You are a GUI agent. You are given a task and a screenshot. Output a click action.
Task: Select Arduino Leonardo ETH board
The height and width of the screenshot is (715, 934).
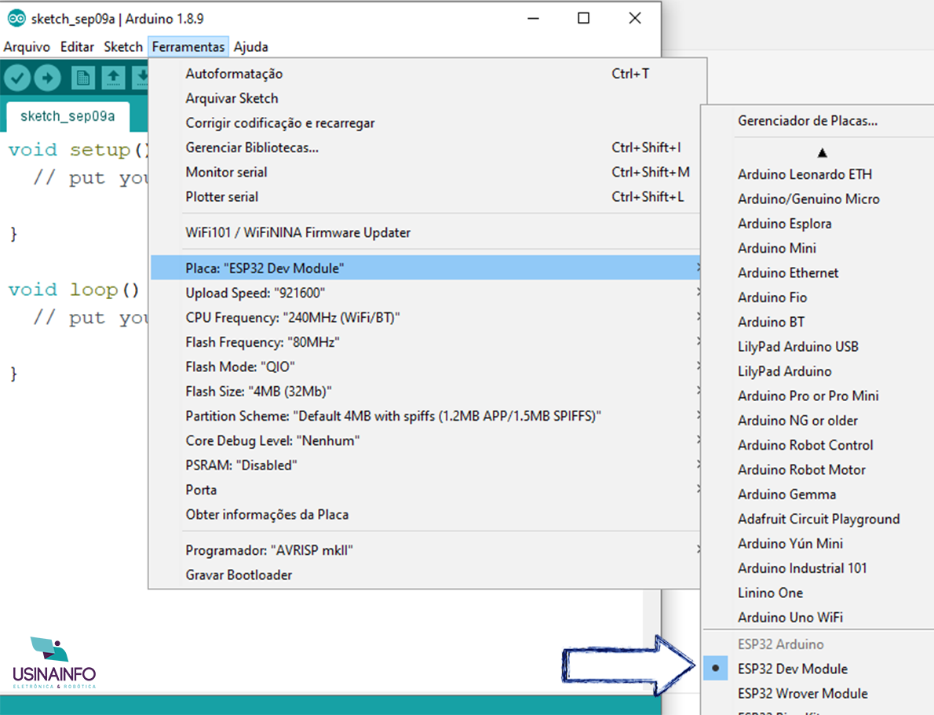pos(819,174)
